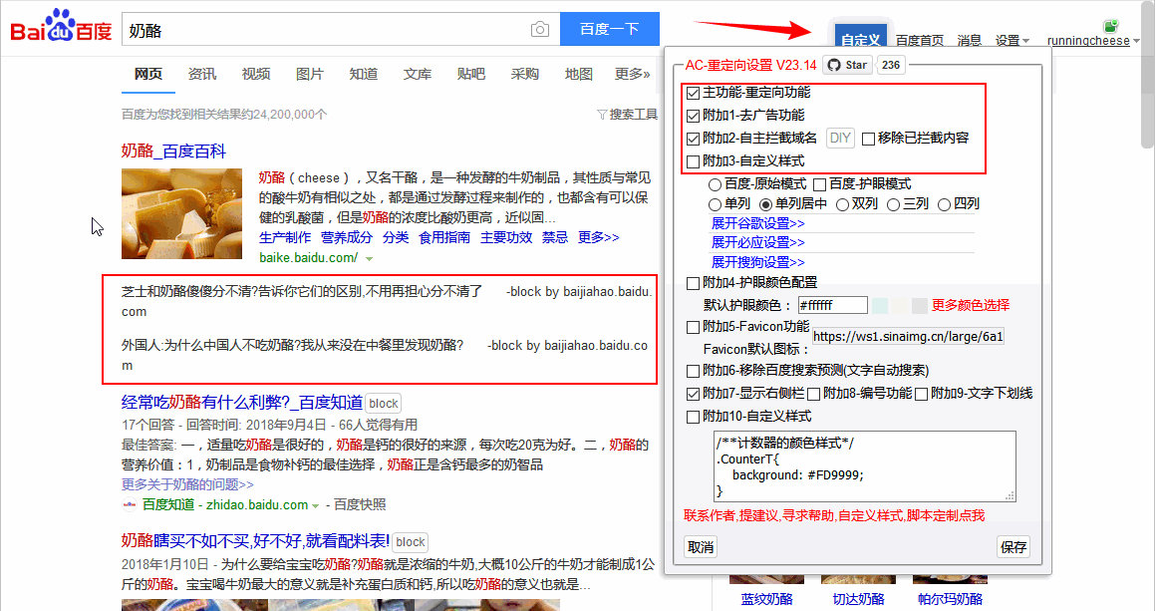
Task: Switch to 知道 tab
Action: click(x=363, y=75)
